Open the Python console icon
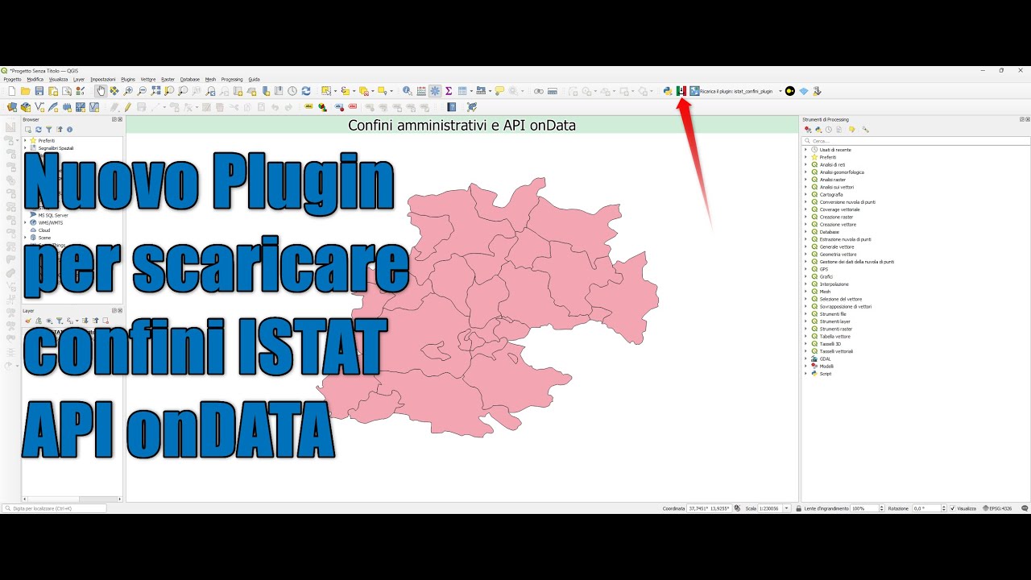The width and height of the screenshot is (1031, 580). (x=668, y=91)
